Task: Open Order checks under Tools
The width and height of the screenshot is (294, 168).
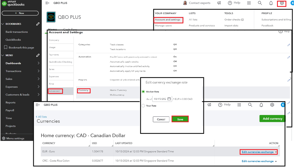Action: [x=234, y=19]
